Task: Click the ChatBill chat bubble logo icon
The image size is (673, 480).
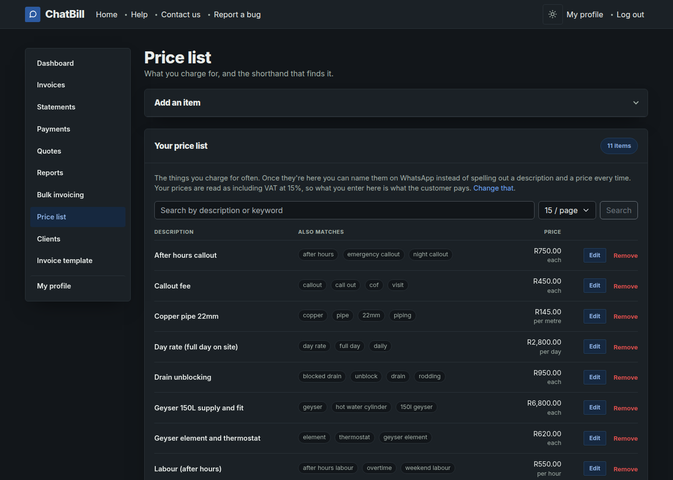Action: point(33,14)
